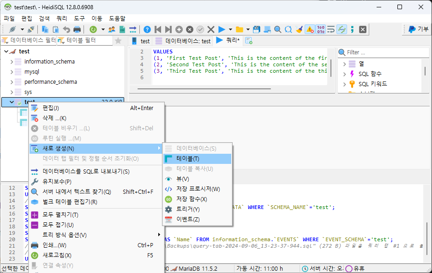The height and width of the screenshot is (273, 432).
Task: Click the Copy icon in toolbar
Action: click(x=45, y=29)
